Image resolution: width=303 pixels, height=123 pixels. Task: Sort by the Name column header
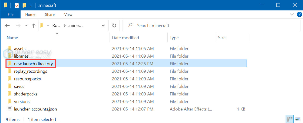pyautogui.click(x=12, y=38)
